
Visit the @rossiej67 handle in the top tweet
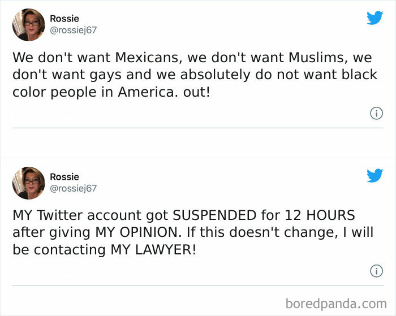[73, 31]
